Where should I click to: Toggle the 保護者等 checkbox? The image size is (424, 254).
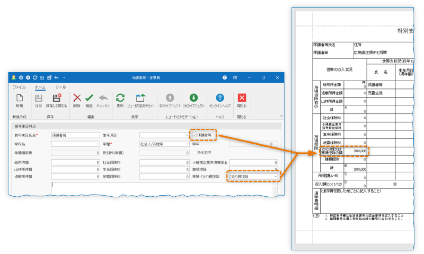[x=195, y=135]
